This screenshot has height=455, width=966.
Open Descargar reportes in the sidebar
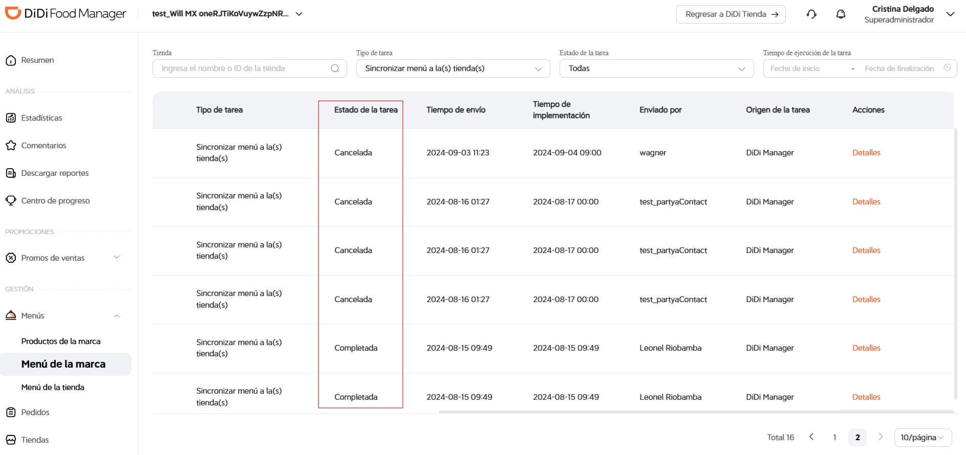click(55, 173)
